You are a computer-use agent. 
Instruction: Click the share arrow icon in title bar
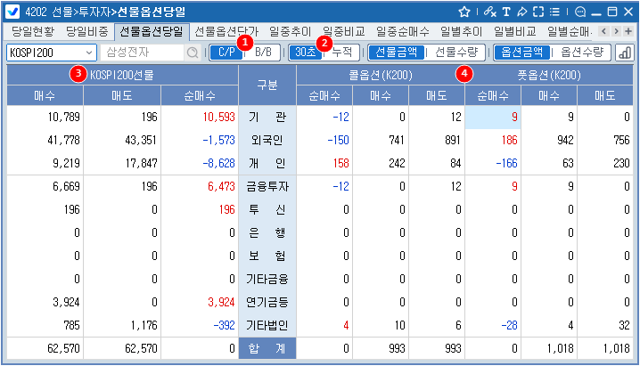coord(523,12)
